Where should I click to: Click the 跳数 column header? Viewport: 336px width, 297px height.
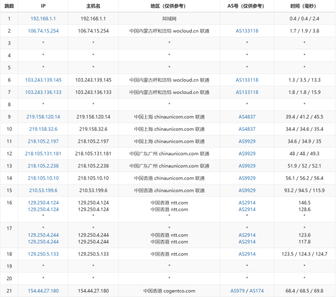click(9, 6)
